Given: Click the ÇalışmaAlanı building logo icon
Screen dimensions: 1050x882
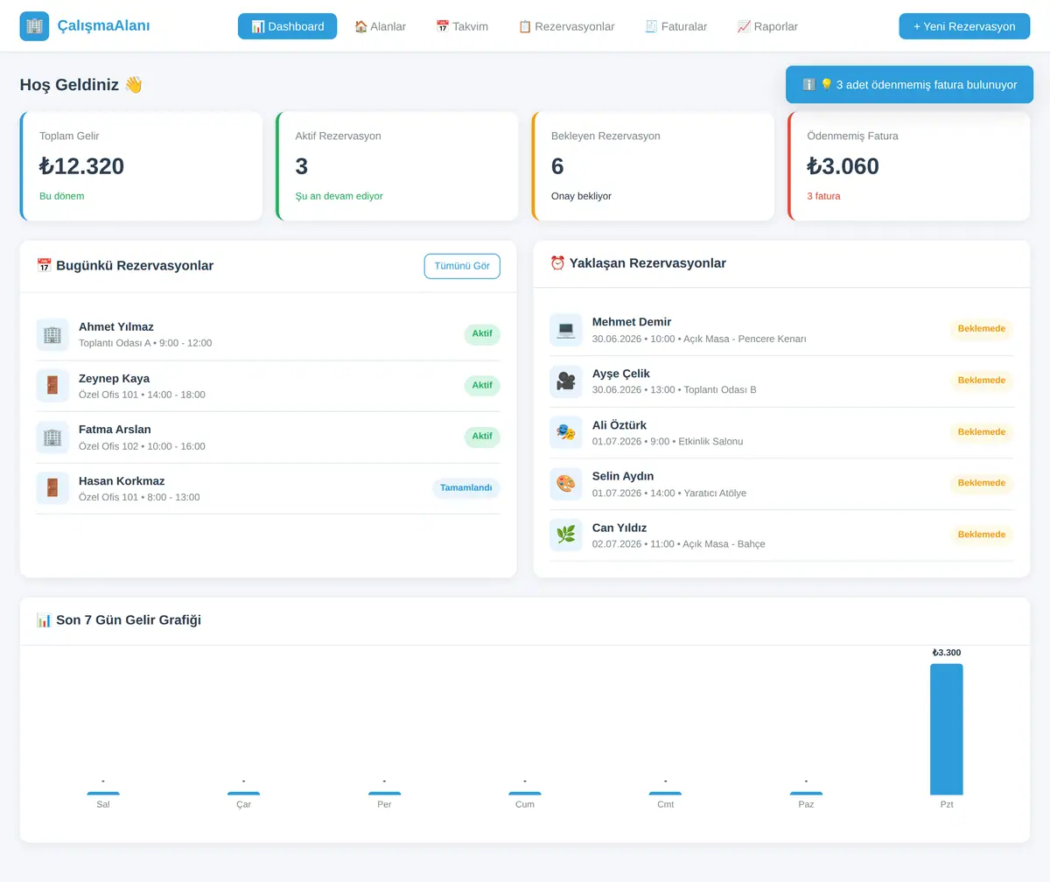Looking at the screenshot, I should tap(34, 26).
